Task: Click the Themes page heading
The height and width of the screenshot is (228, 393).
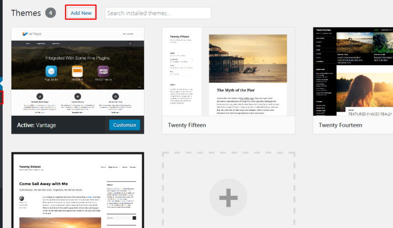Action: point(26,13)
